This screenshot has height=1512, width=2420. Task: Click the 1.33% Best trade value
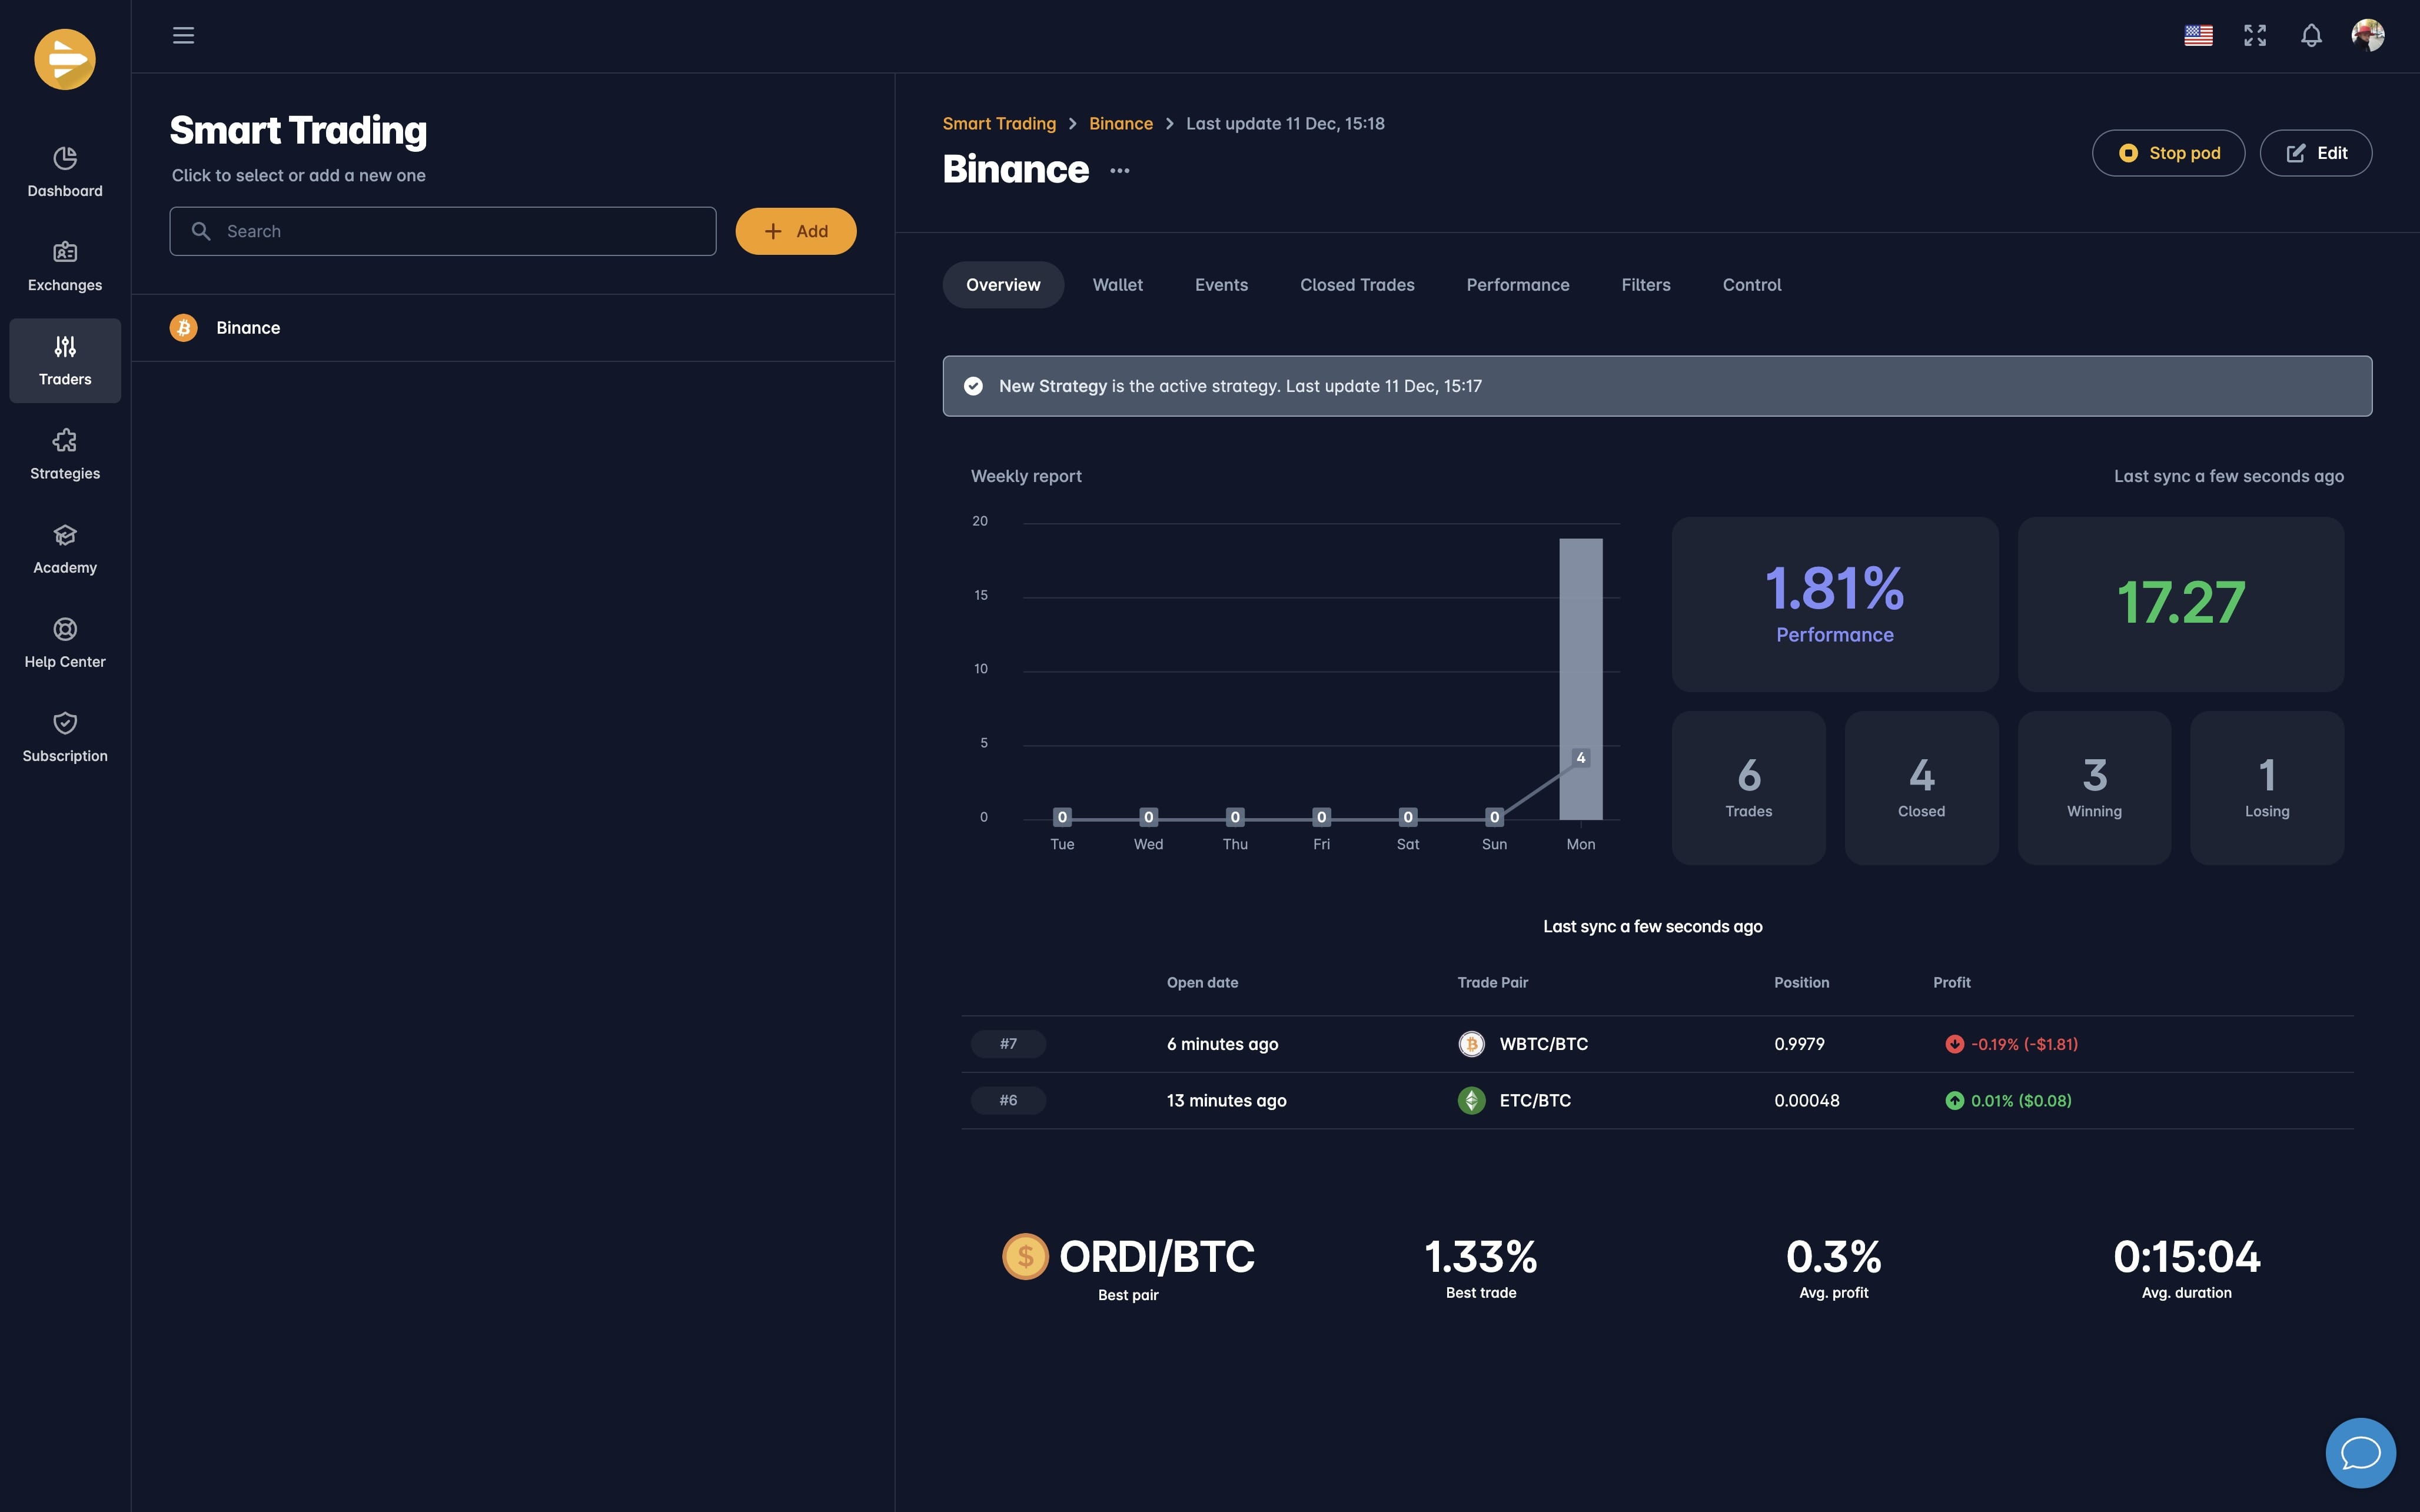1481,1257
